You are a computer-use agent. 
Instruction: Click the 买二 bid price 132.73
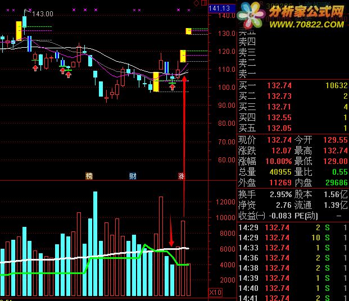(279, 96)
